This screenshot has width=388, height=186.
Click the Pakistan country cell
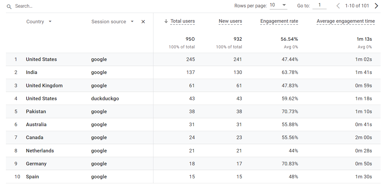36,111
